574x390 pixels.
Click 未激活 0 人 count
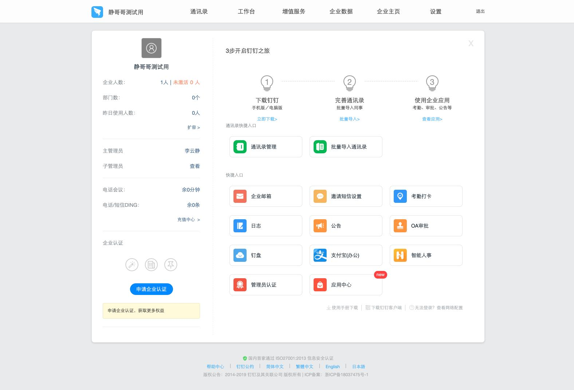pyautogui.click(x=186, y=82)
